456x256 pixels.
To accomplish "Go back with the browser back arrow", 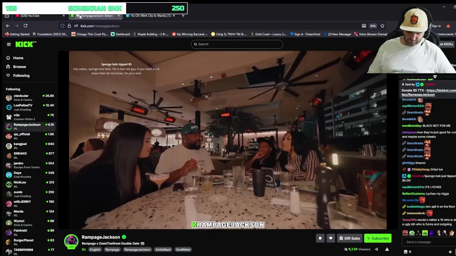I will pyautogui.click(x=8, y=26).
